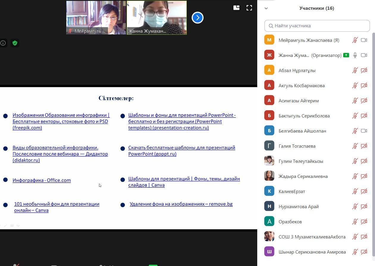Collapse the participants panel chevron
375x266 pixels.
tap(266, 8)
